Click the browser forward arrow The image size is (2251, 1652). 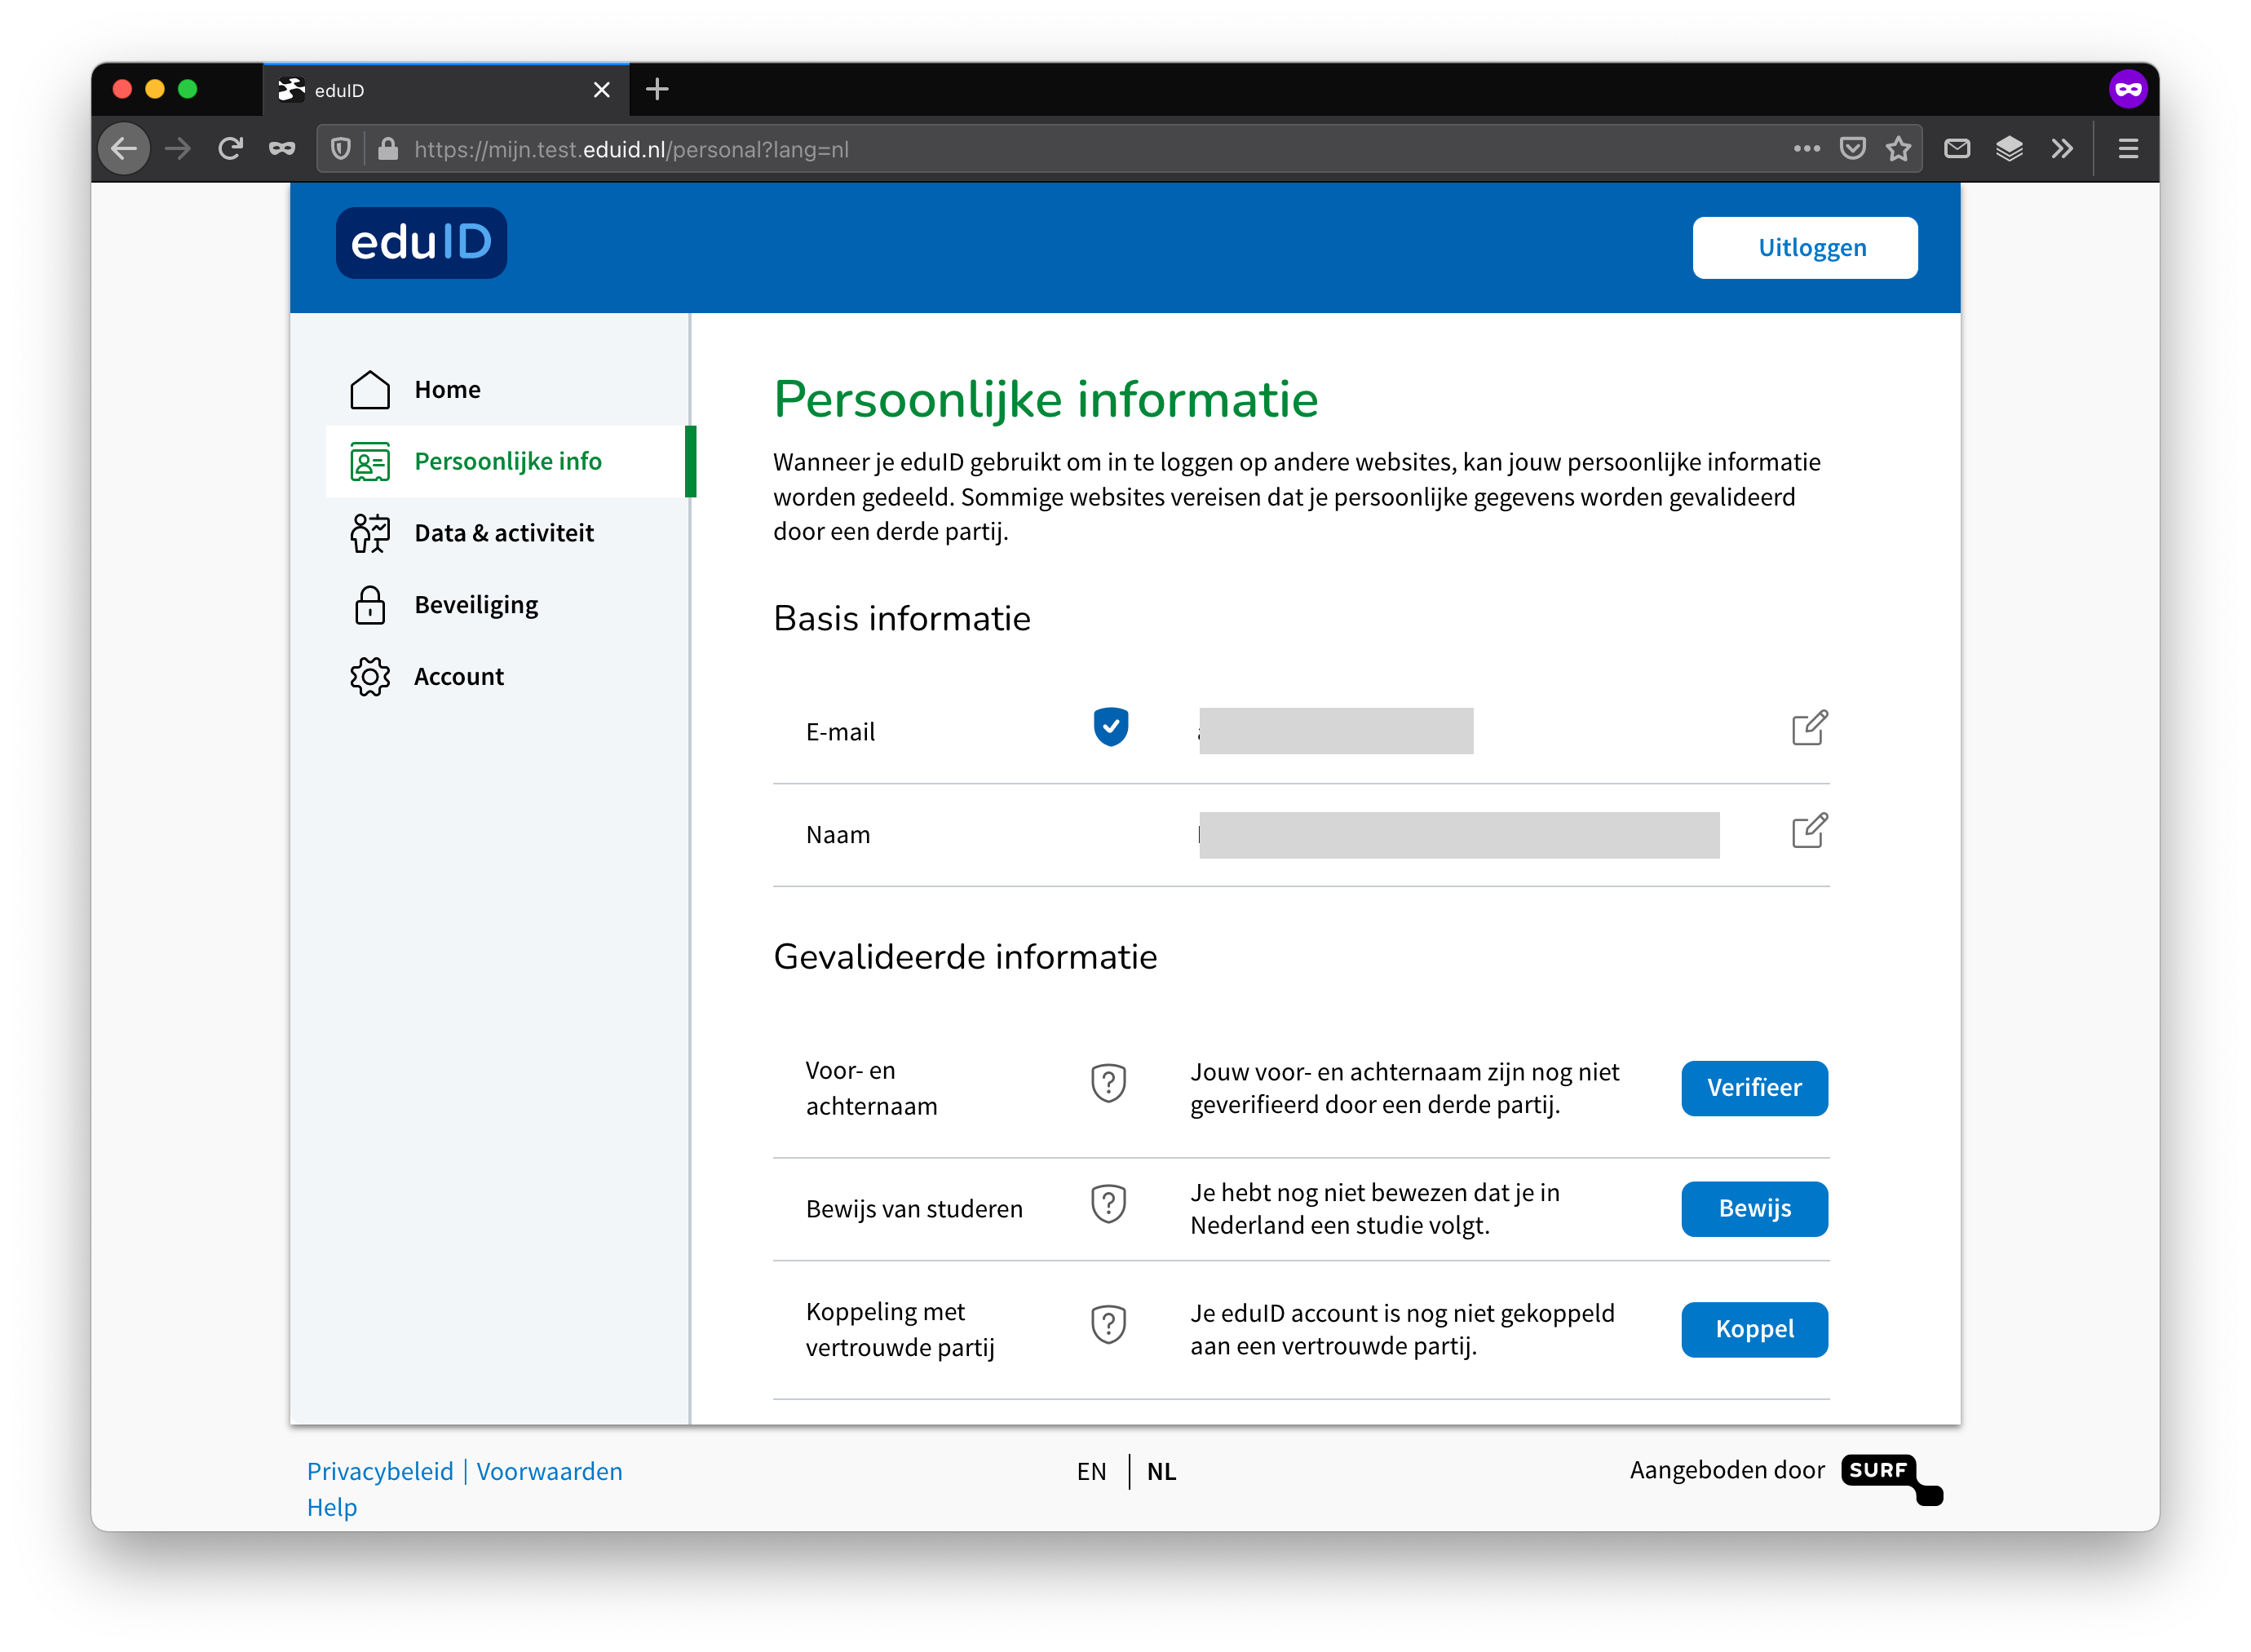coord(178,149)
